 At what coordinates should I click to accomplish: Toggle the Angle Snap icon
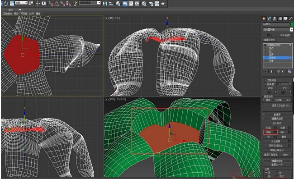pyautogui.click(x=57, y=3)
